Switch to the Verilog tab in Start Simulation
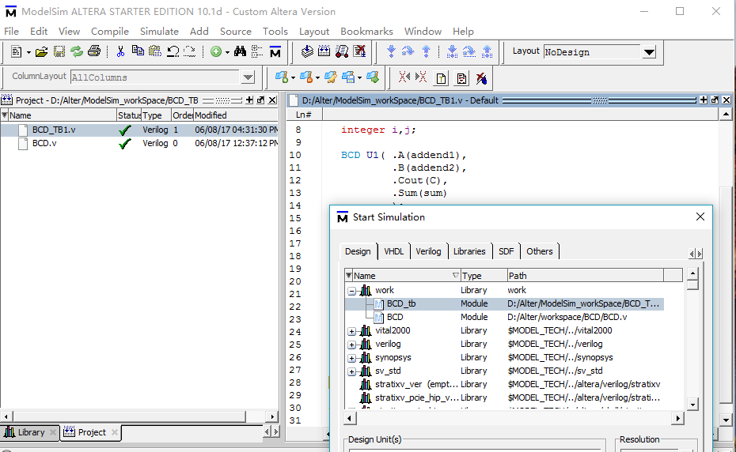736x452 pixels. tap(428, 251)
